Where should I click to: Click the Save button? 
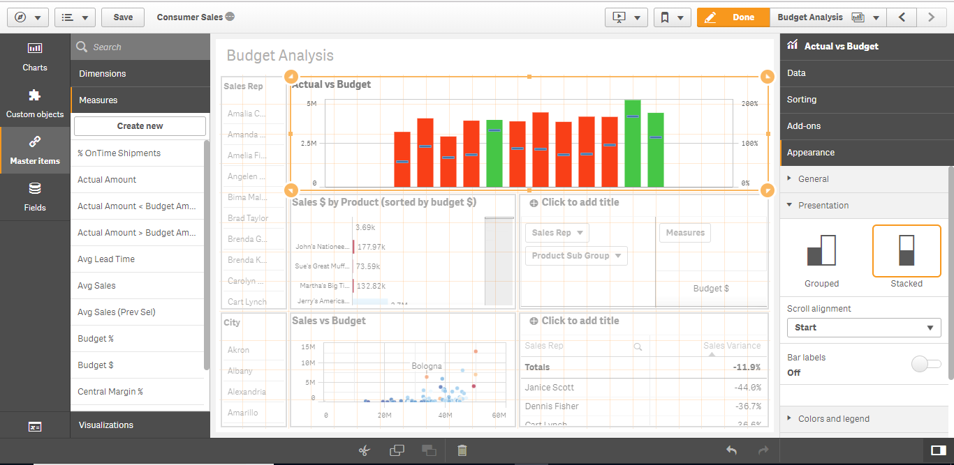point(123,17)
